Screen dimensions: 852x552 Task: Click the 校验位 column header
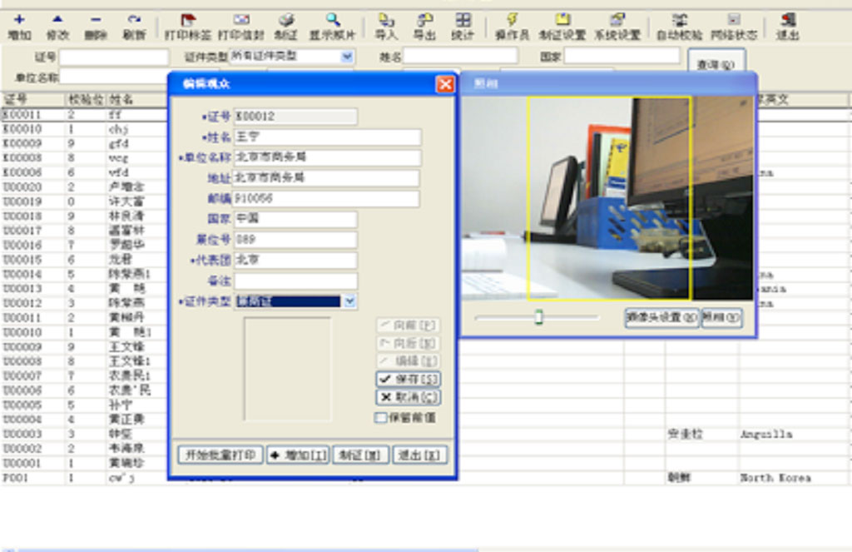[x=86, y=100]
